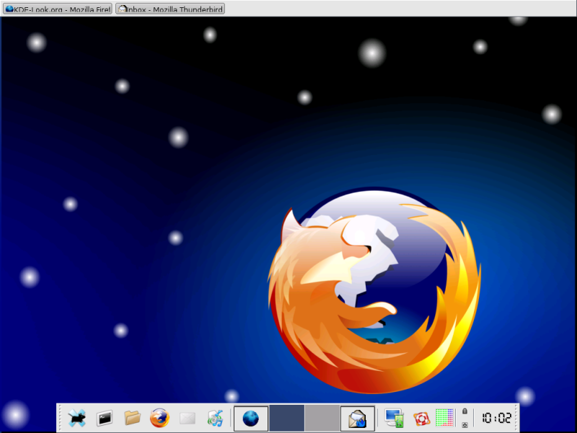Open the mail envelope launcher
Viewport: 577px width, 433px height.
tap(188, 419)
